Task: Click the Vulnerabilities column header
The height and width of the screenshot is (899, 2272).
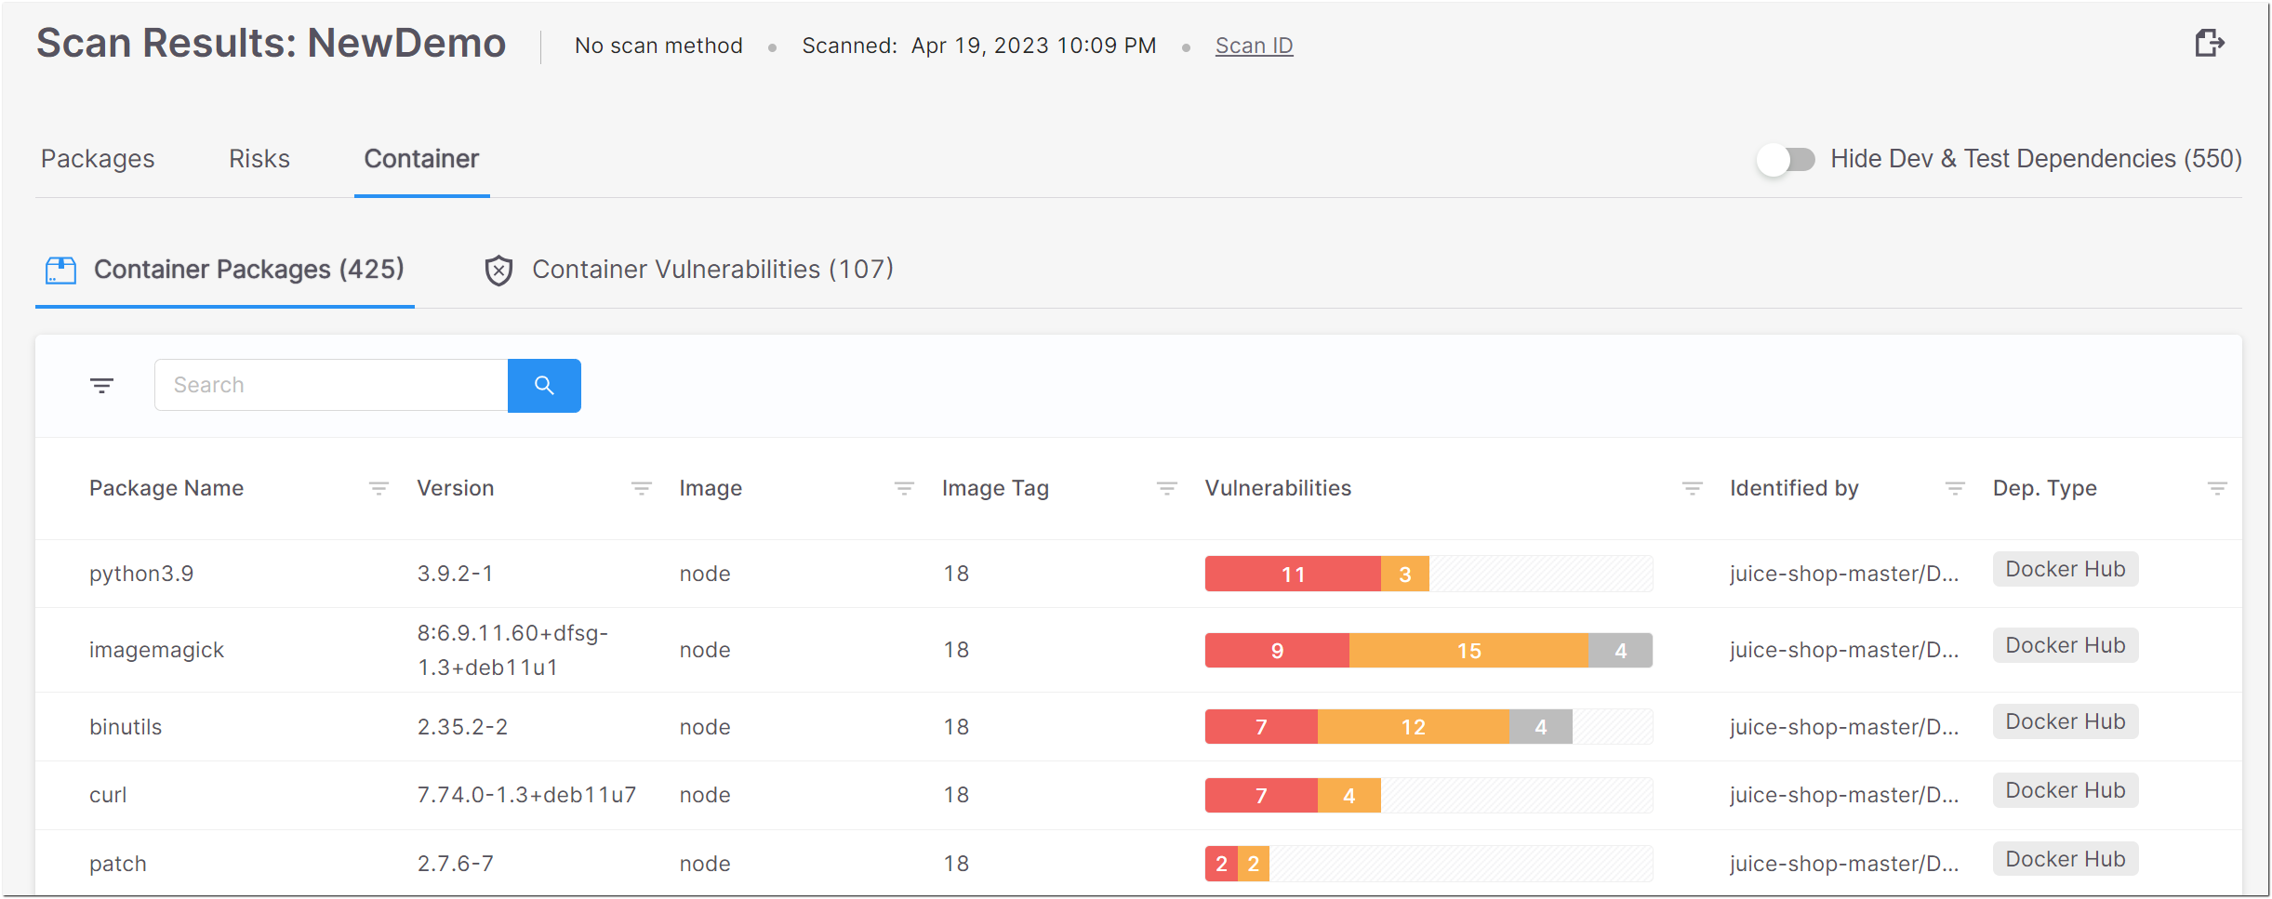Action: [x=1278, y=488]
